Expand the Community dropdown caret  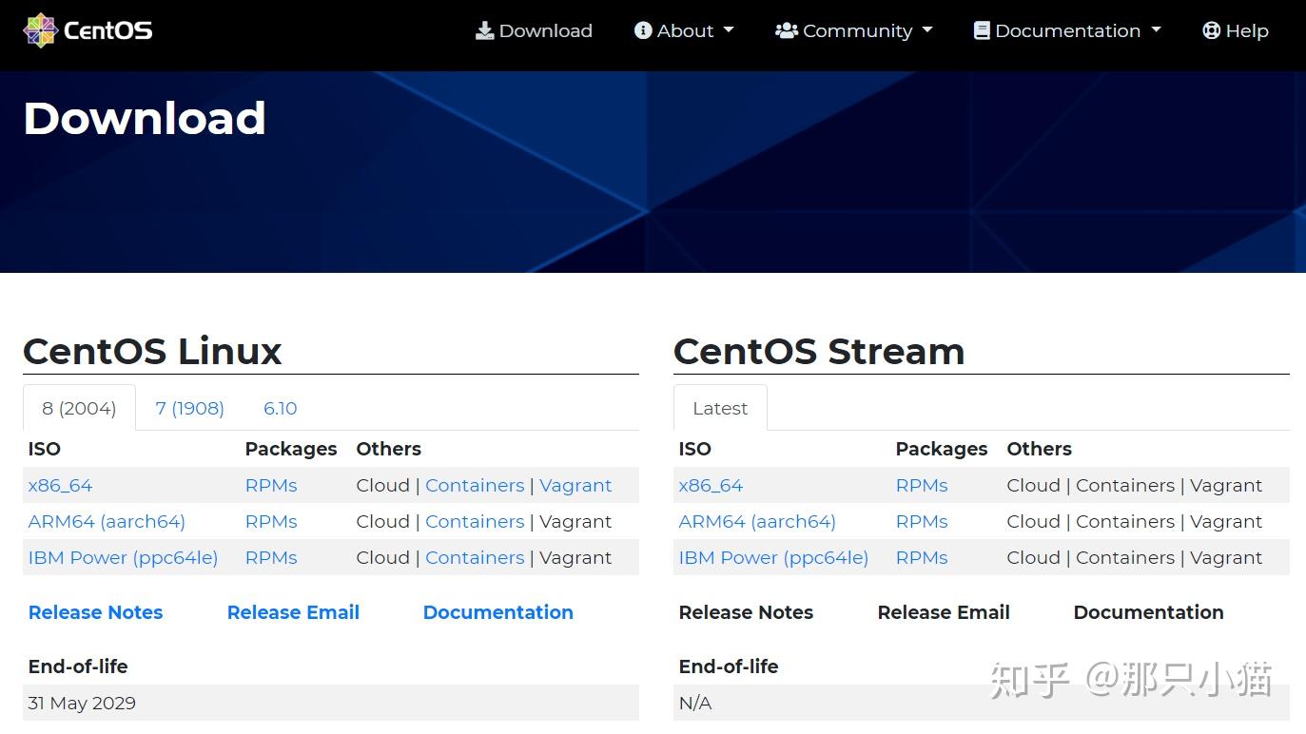point(927,30)
